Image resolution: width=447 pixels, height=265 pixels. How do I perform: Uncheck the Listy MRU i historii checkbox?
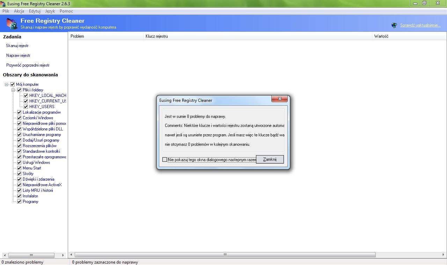tap(19, 190)
